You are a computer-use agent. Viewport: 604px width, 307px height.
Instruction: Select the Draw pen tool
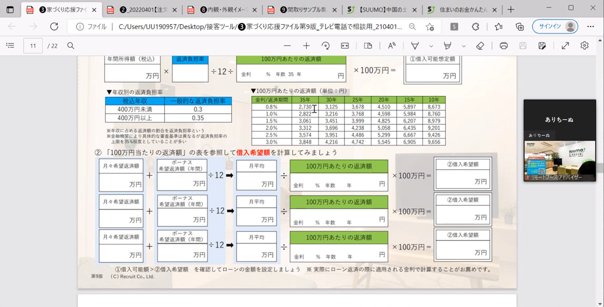tap(415, 46)
